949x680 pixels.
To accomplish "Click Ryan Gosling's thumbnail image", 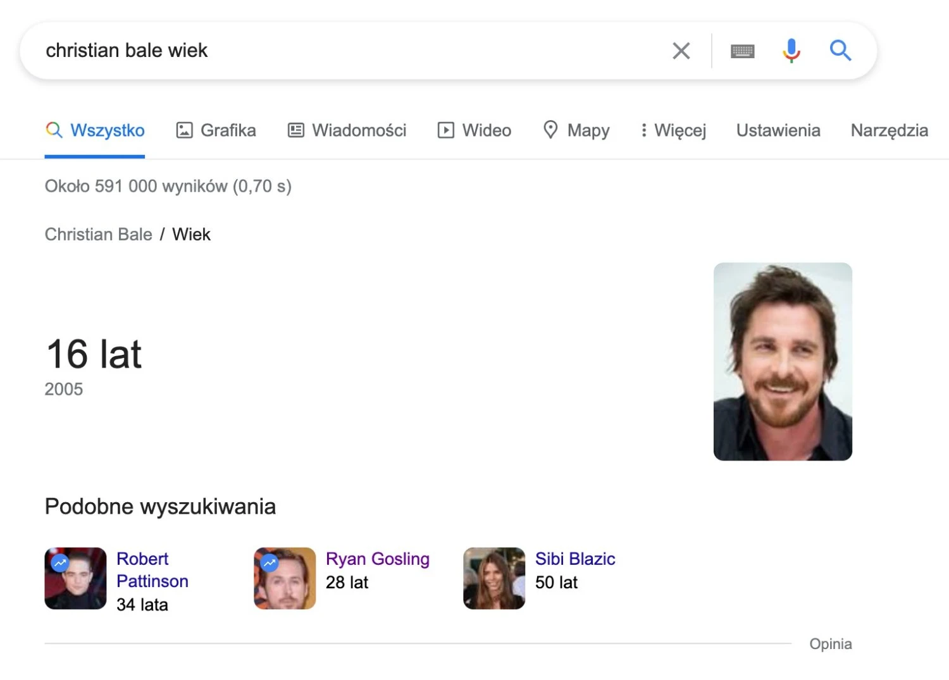I will 285,578.
